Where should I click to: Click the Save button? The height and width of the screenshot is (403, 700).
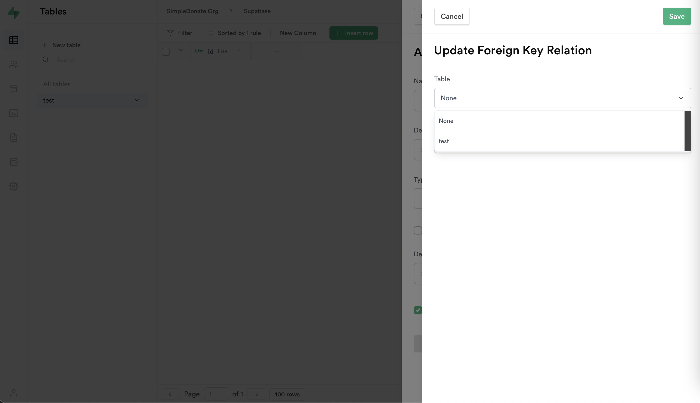676,16
